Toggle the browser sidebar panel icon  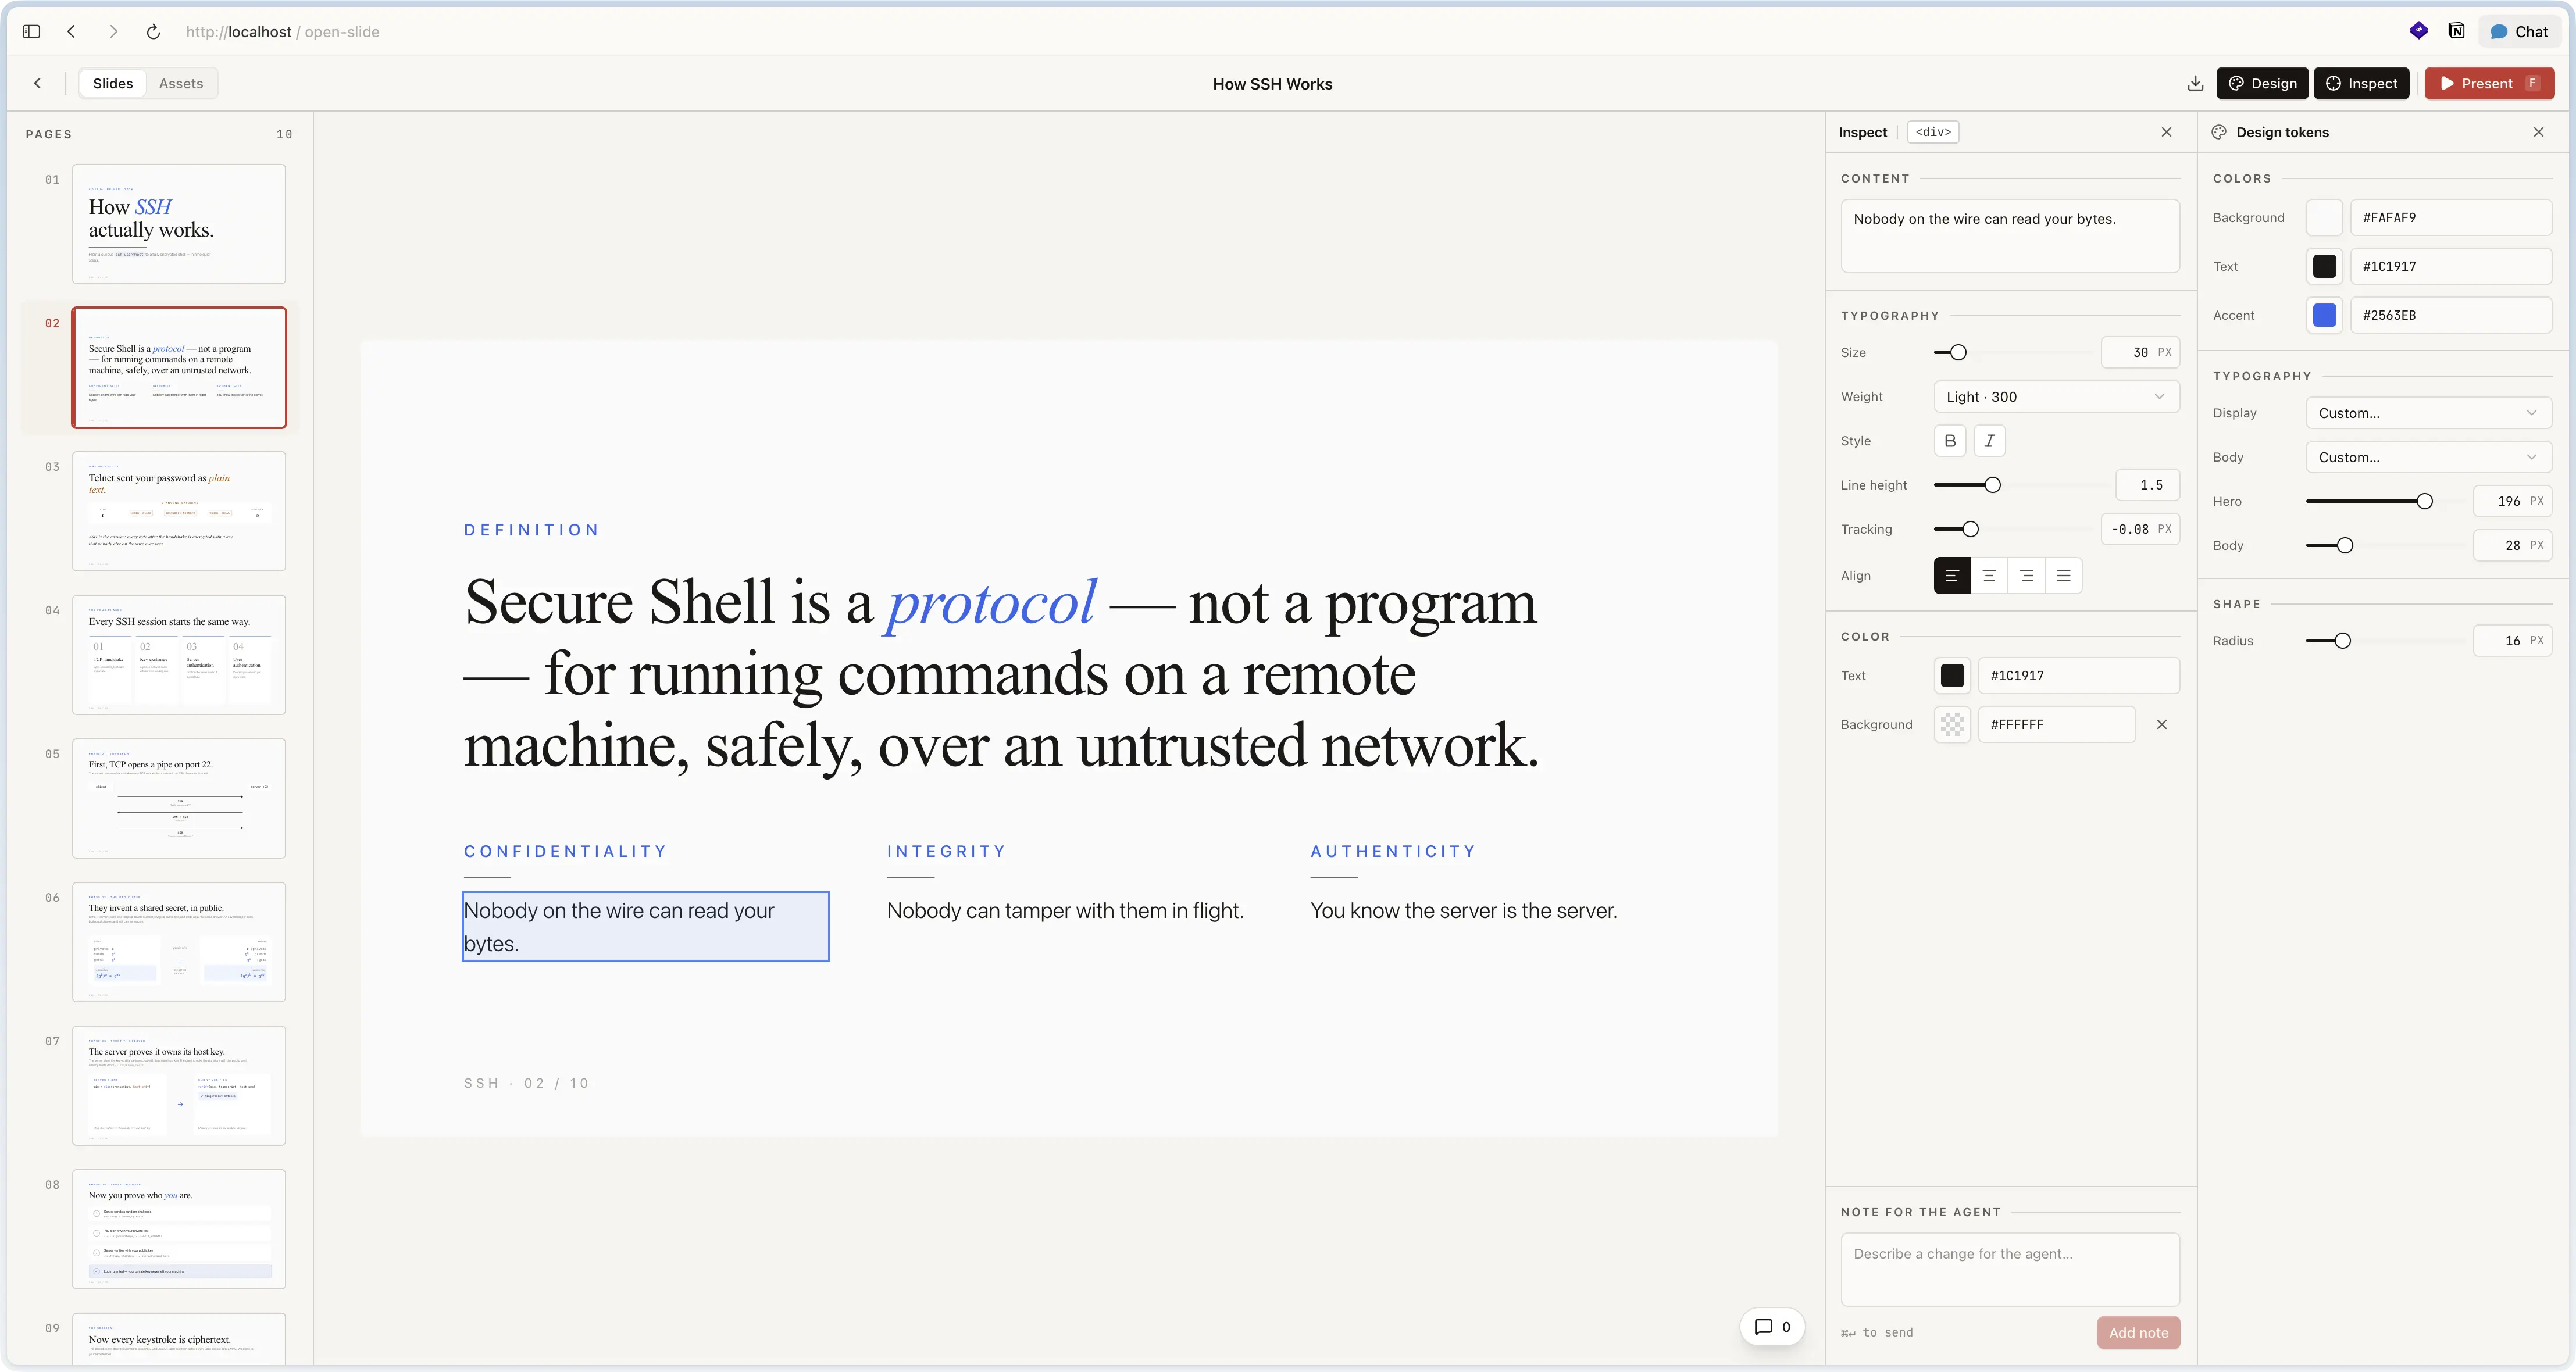[31, 32]
